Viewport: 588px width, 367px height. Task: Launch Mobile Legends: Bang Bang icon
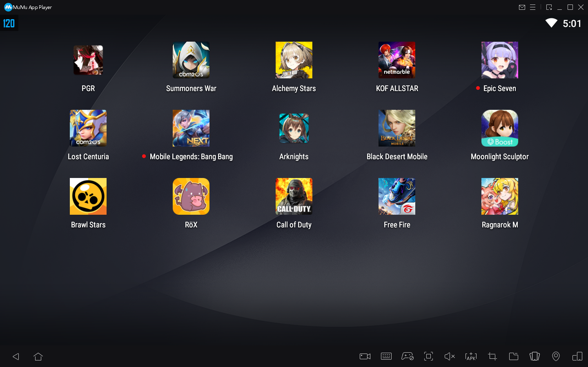(x=191, y=128)
